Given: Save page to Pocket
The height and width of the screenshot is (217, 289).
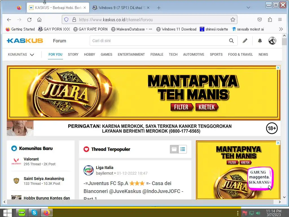Looking at the screenshot, I should pyautogui.click(x=260, y=19).
